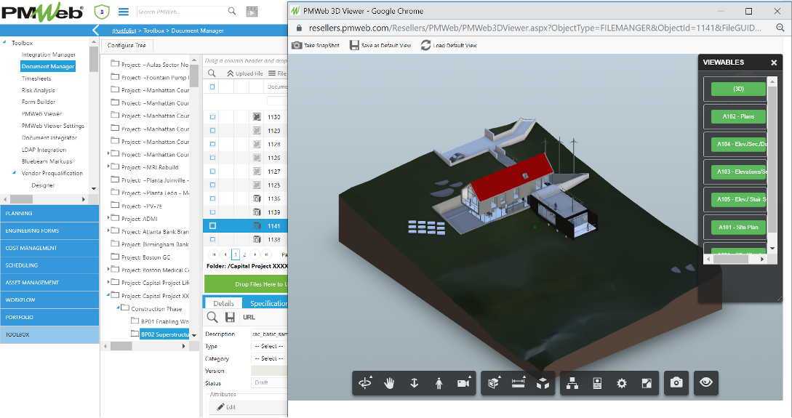Select the Measure ruler tool

[x=519, y=383]
